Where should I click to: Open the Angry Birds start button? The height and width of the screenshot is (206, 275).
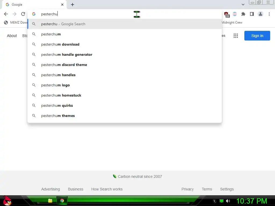pyautogui.click(x=7, y=201)
